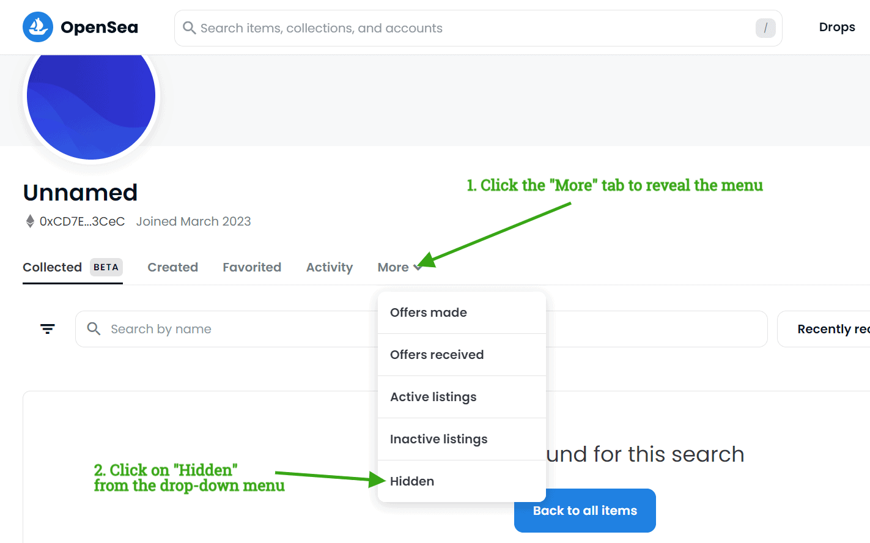Click the Ethereum diamond icon beside the address
Image resolution: width=870 pixels, height=543 pixels.
coord(30,221)
